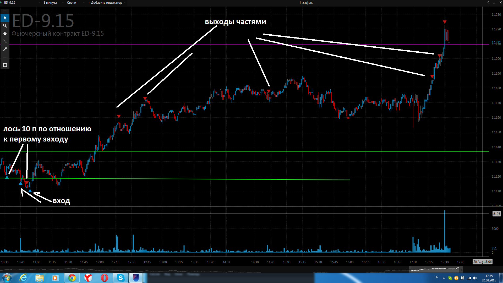The height and width of the screenshot is (283, 503).
Task: Open Yandex browser from taskbar
Action: 88,278
